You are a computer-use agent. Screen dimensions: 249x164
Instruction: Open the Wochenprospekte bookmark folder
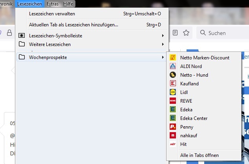click(92, 57)
